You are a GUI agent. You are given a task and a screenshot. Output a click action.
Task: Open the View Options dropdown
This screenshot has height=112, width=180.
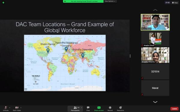[110, 1]
